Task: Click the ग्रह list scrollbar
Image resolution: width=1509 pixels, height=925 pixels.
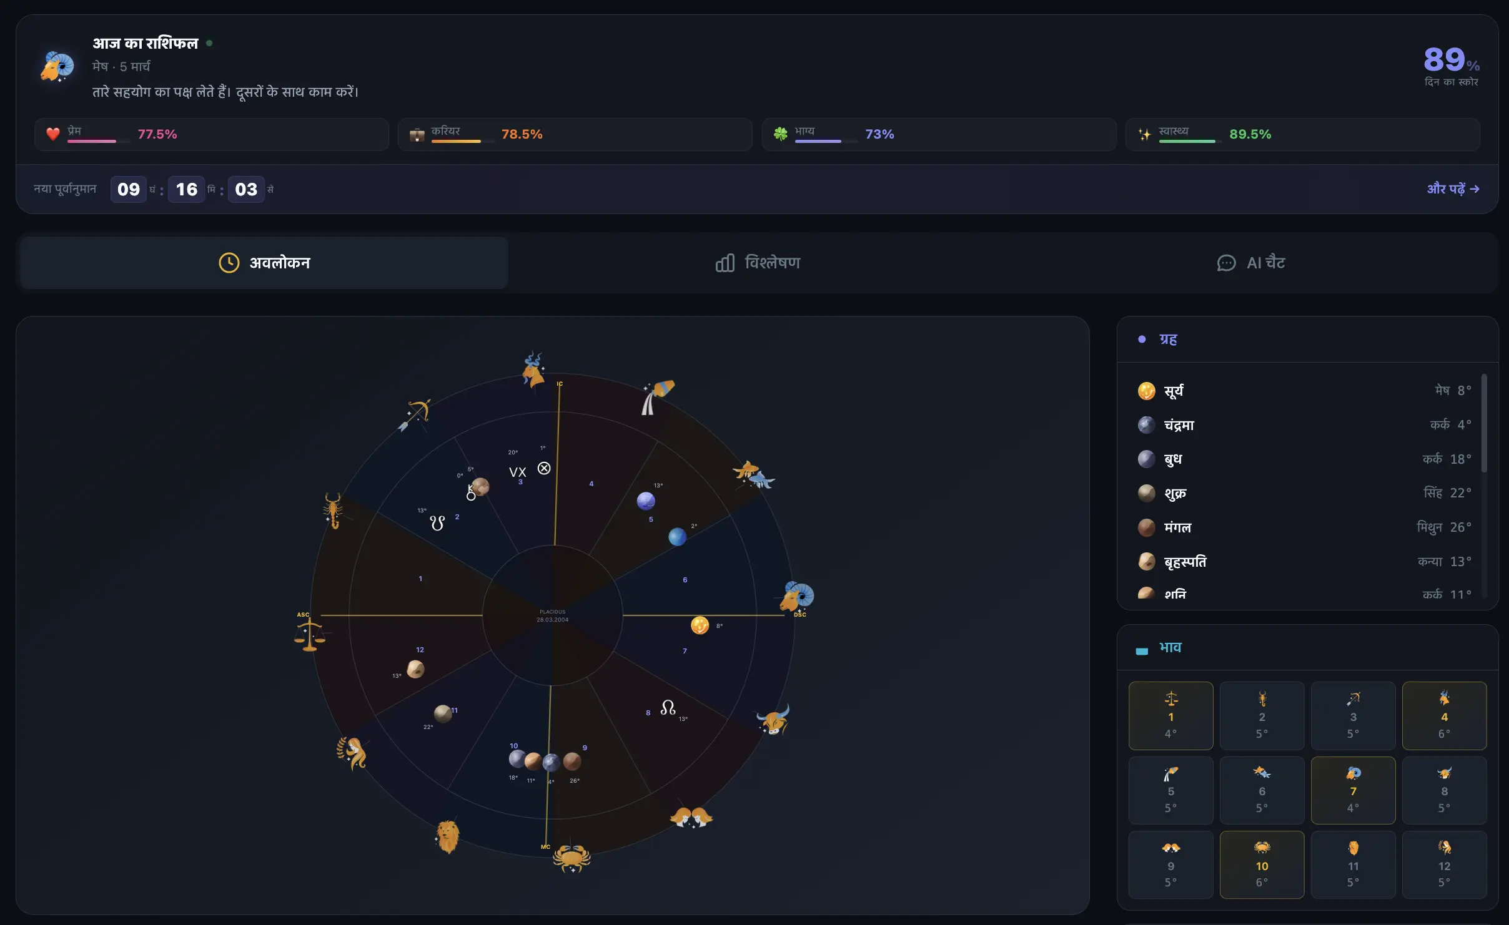Action: pyautogui.click(x=1484, y=424)
